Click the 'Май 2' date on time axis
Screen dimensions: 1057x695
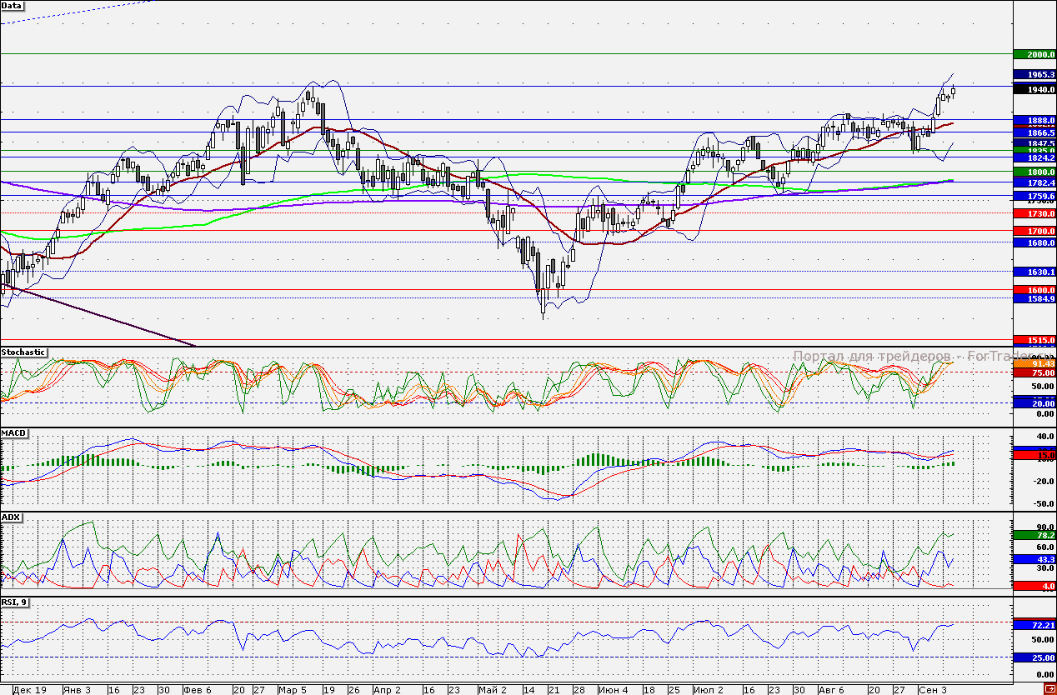point(493,690)
